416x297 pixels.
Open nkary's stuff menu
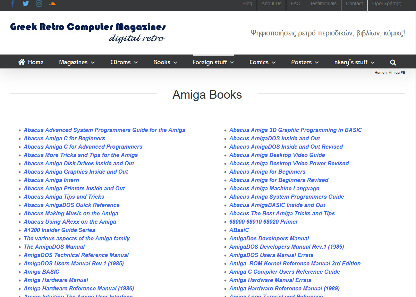(x=354, y=63)
